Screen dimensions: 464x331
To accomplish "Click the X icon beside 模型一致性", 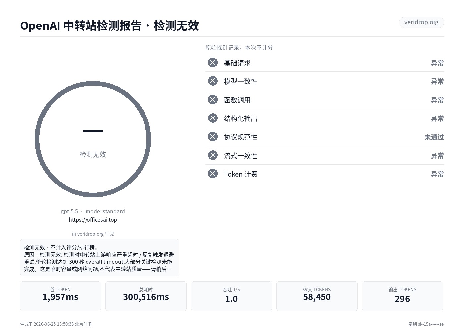I will click(x=213, y=81).
